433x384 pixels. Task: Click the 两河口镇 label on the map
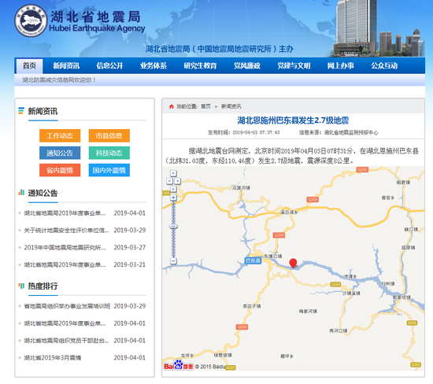tap(339, 330)
